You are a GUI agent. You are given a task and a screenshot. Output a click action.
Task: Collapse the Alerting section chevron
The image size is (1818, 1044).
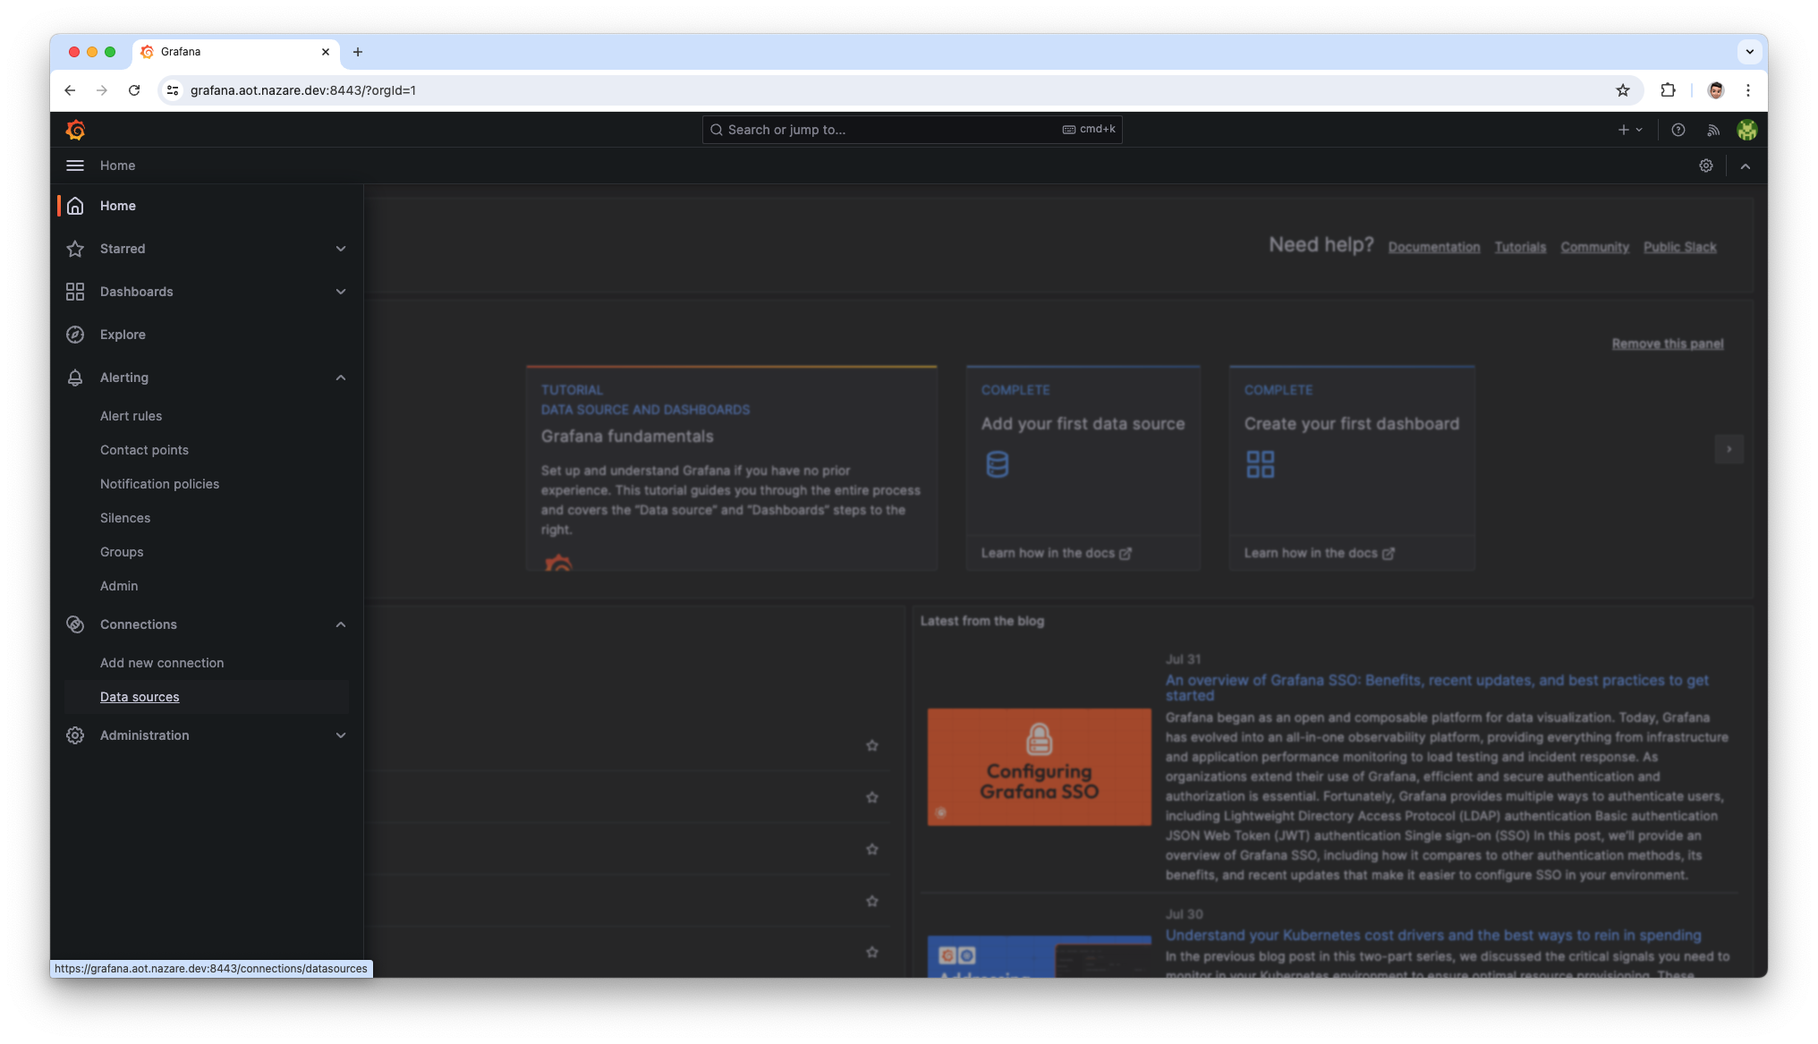tap(341, 378)
